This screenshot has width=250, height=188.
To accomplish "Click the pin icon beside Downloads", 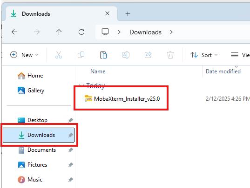I will coord(71,135).
